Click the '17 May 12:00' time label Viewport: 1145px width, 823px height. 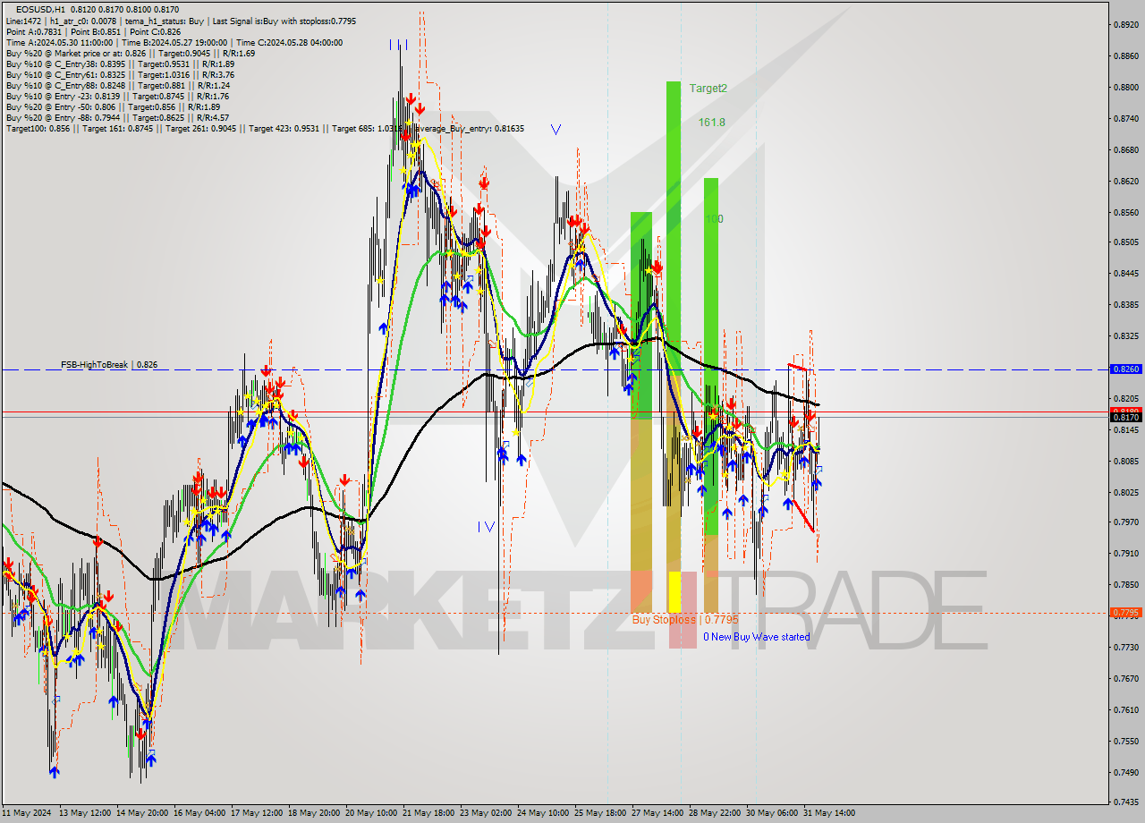click(x=258, y=813)
